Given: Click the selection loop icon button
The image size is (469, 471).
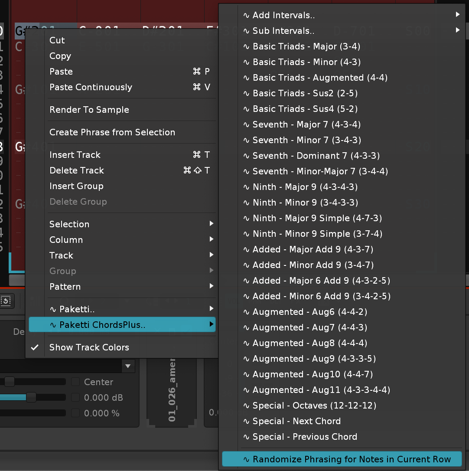Looking at the screenshot, I should pos(7,300).
